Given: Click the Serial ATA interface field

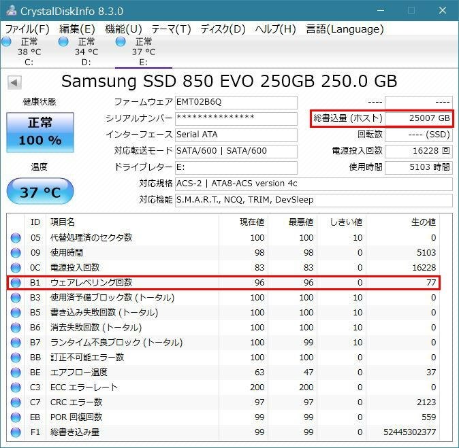Looking at the screenshot, I should (236, 135).
